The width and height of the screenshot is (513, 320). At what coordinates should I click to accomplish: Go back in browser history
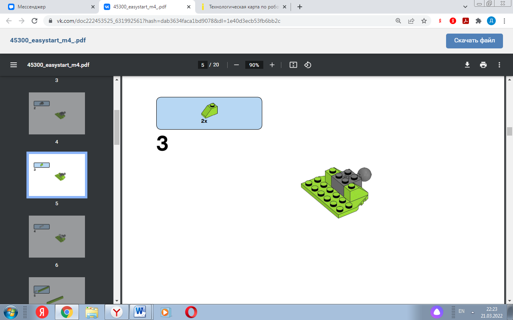pyautogui.click(x=9, y=21)
